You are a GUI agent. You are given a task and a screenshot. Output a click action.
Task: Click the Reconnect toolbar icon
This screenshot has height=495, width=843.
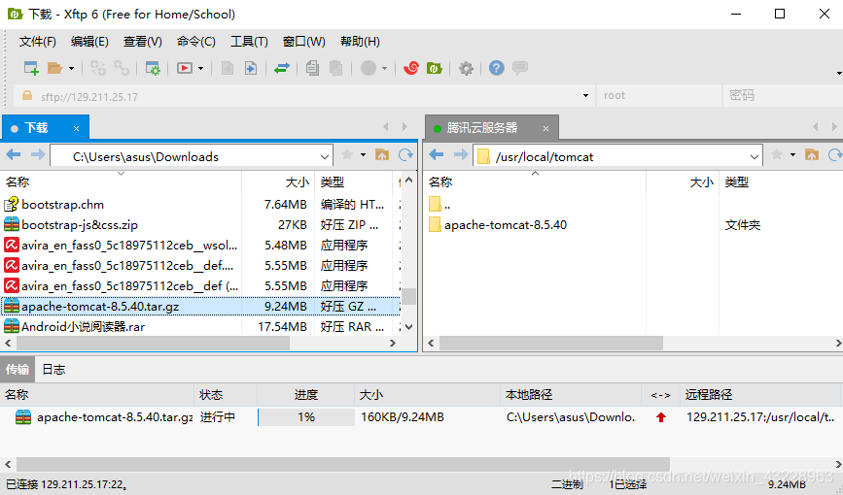[x=98, y=68]
